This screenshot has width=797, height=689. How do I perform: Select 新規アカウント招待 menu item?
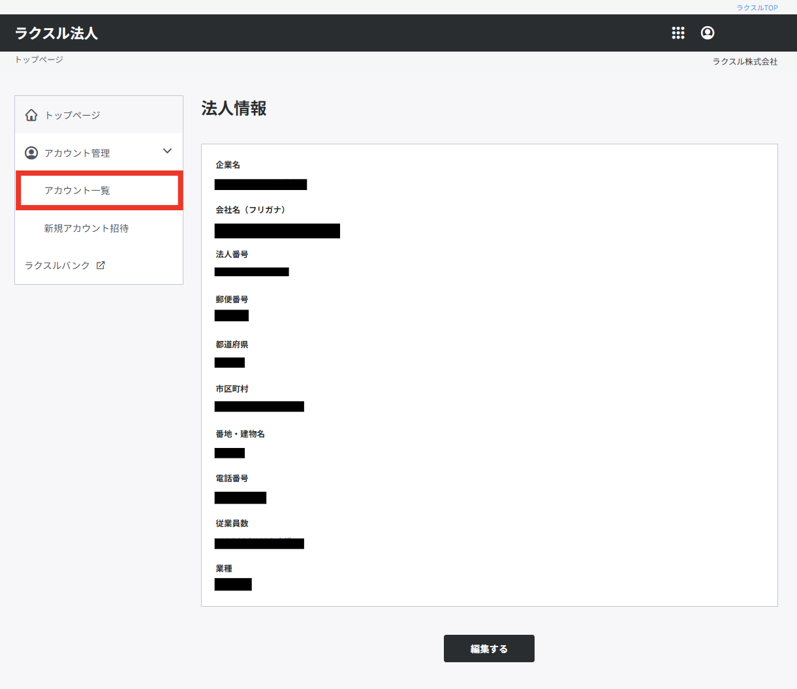click(x=86, y=228)
